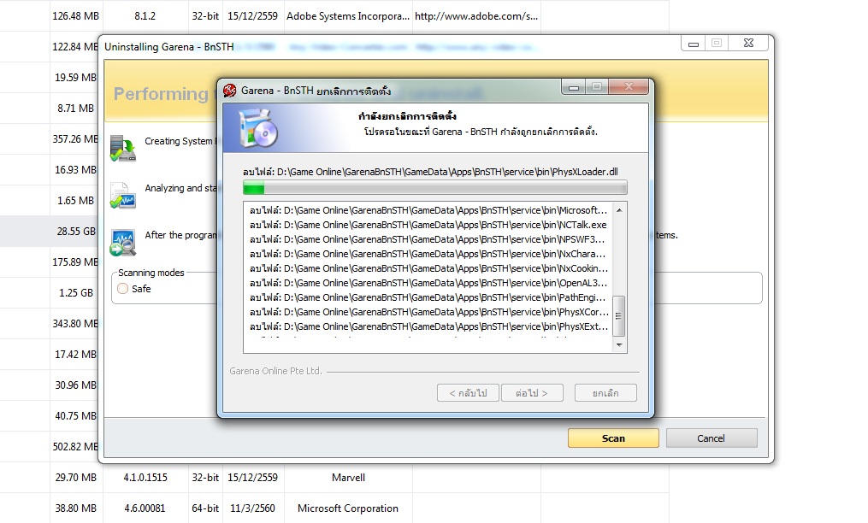Close the Uninstalling Garena - BnSTH window

[x=748, y=43]
